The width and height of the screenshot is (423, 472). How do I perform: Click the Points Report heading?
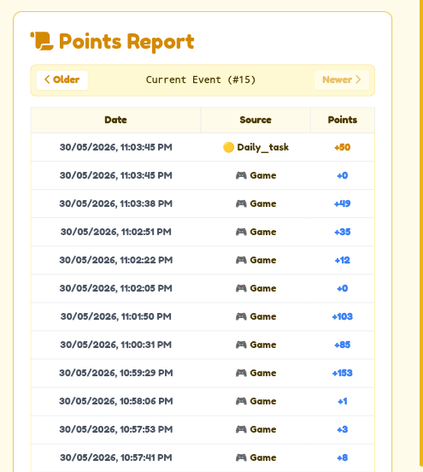pos(126,41)
